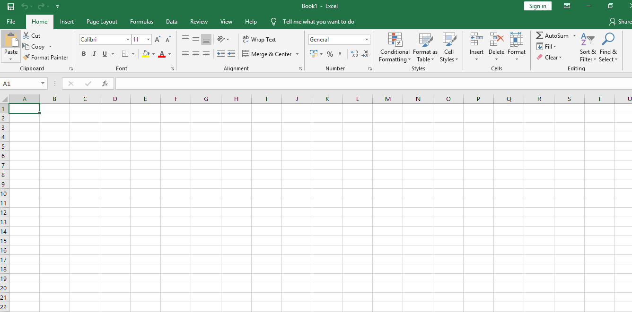Viewport: 632px width, 312px height.
Task: Click the Increase Decimal icon
Action: click(x=354, y=54)
